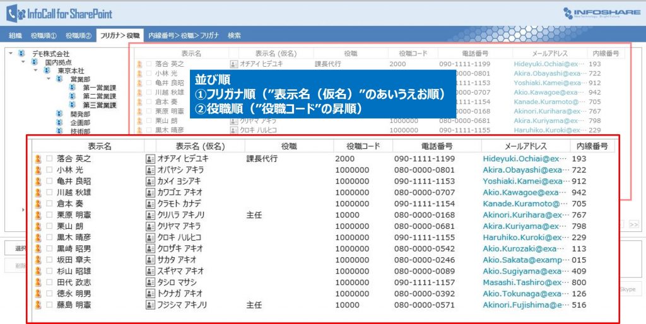The width and height of the screenshot is (646, 324).
Task: Switch to the 内線番号＞役職＞フリガナ tab
Action: tap(184, 36)
